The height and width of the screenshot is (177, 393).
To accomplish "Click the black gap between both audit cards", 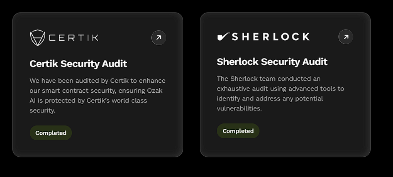I will (192, 84).
